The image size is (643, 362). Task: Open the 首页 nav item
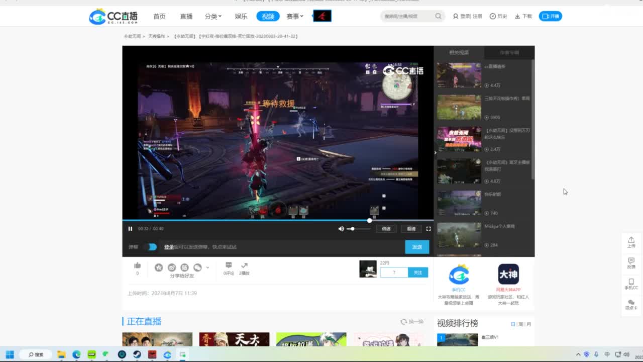click(x=159, y=16)
